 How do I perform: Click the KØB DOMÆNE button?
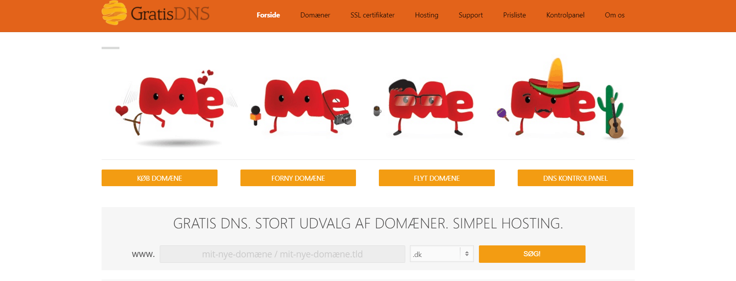tap(159, 178)
